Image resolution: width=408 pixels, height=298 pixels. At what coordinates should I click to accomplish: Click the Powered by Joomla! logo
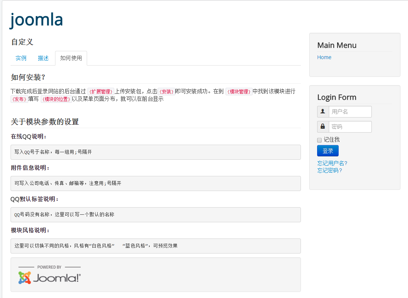(x=49, y=275)
